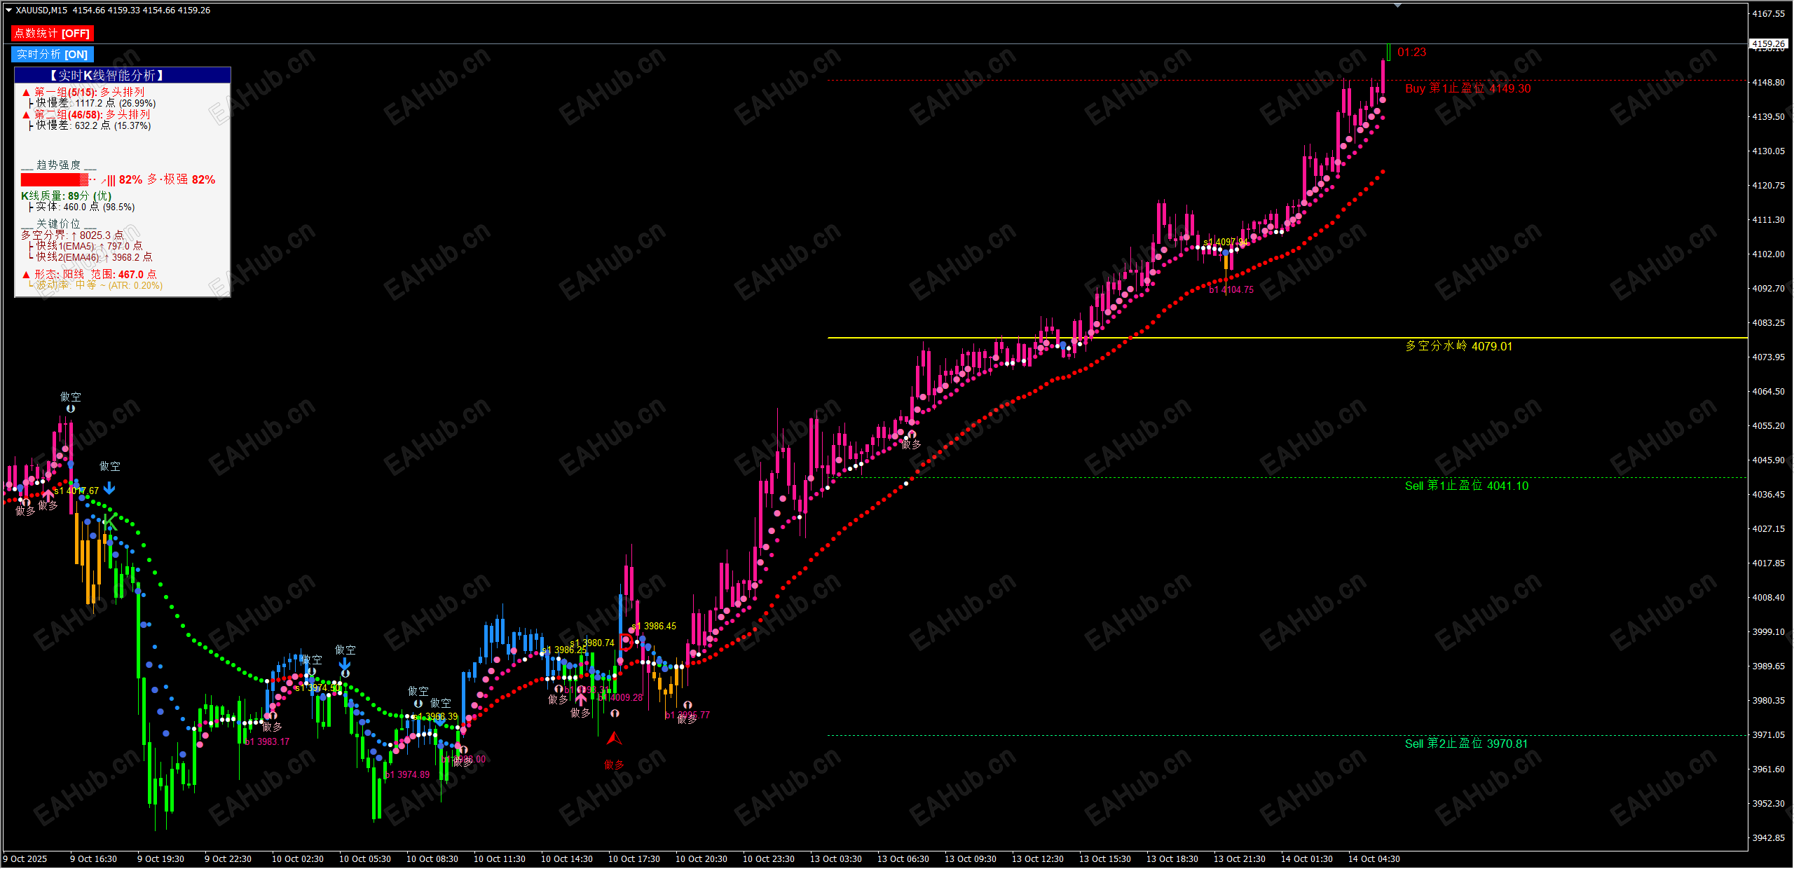
Task: Click the Sell 第1止盈位 4041.10 label
Action: click(x=1466, y=486)
